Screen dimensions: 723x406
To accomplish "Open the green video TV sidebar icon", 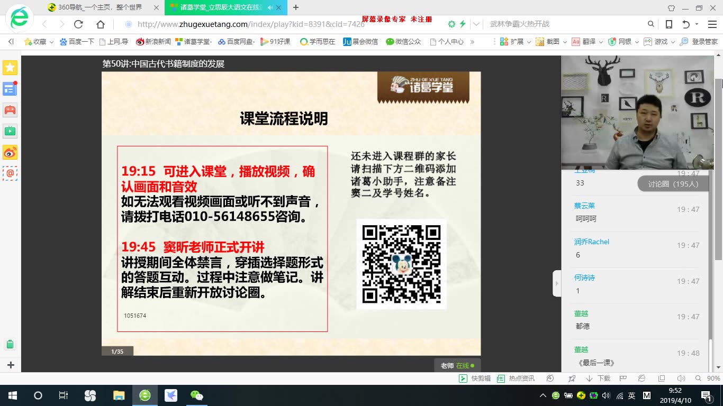I will (10, 131).
